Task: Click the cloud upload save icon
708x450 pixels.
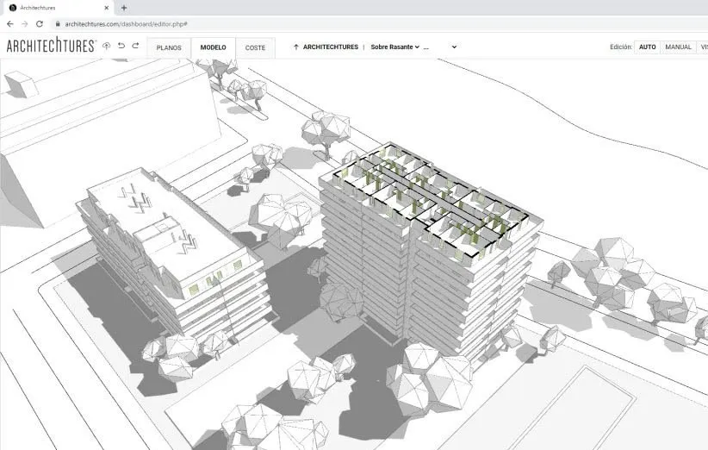Action: click(106, 47)
